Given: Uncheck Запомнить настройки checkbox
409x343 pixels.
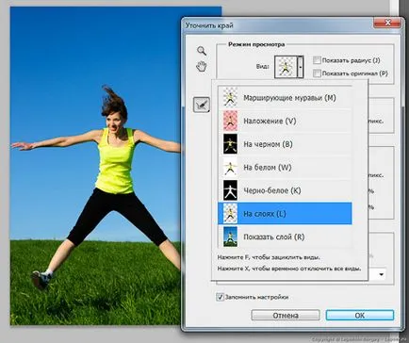Looking at the screenshot, I should 220,297.
